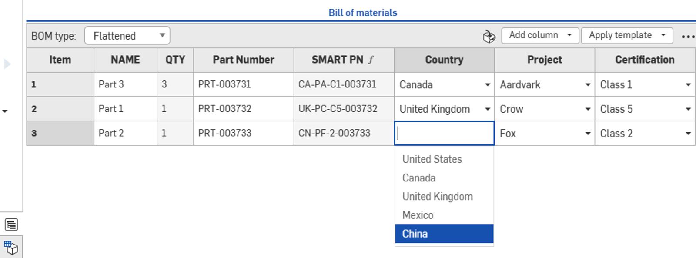The image size is (696, 258).
Task: Click the Apply template button
Action: click(x=620, y=35)
